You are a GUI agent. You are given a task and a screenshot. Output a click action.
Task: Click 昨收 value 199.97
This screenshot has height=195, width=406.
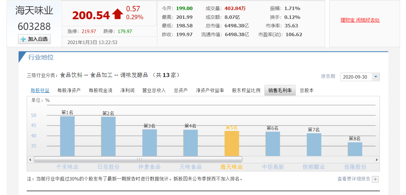[184, 35]
